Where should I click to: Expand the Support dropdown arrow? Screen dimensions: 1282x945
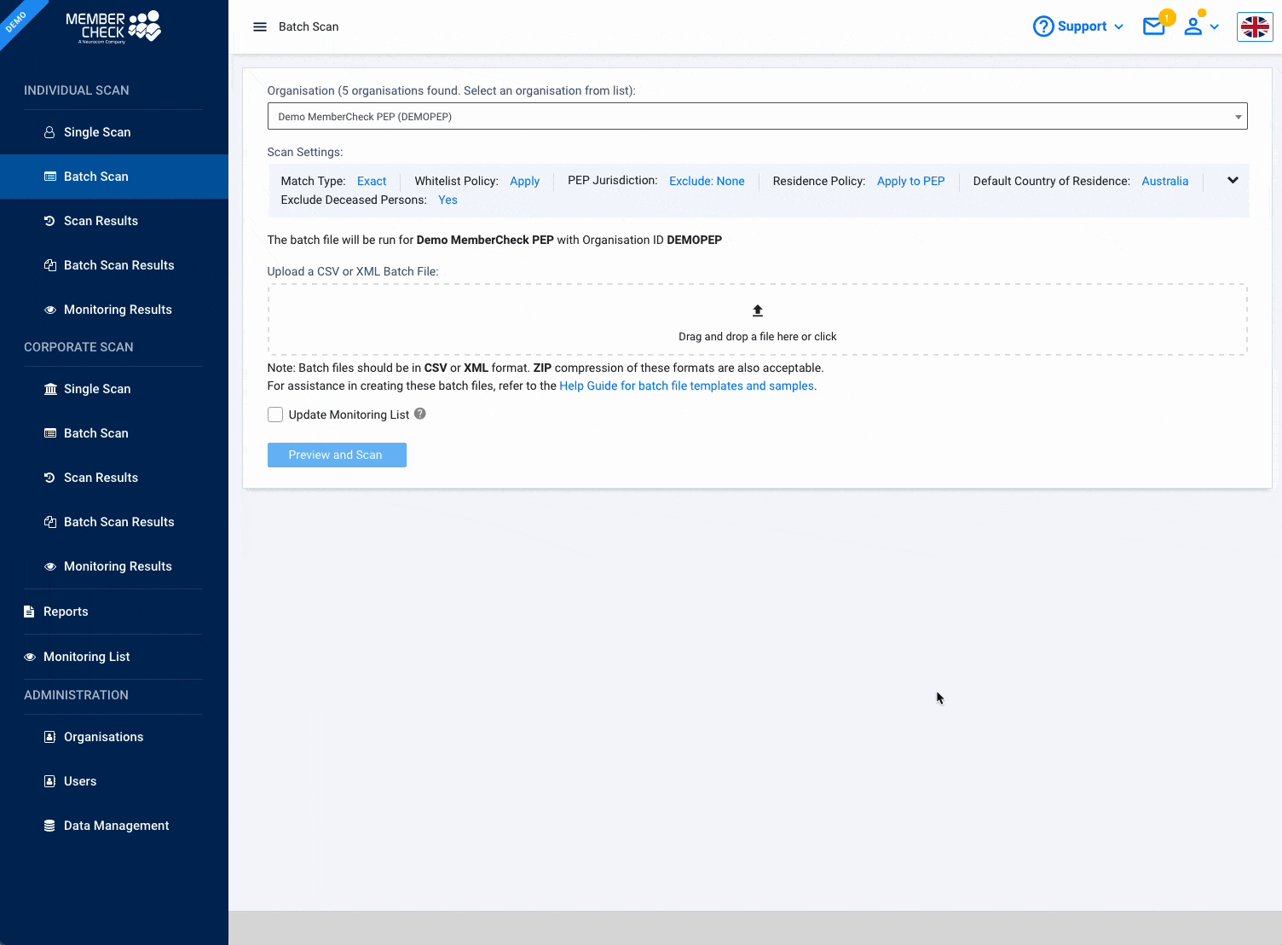click(x=1118, y=26)
